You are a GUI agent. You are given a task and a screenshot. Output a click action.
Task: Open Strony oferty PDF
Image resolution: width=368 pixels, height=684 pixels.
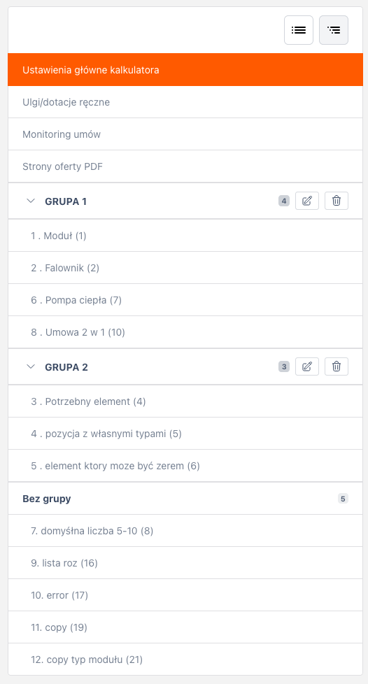pos(185,166)
